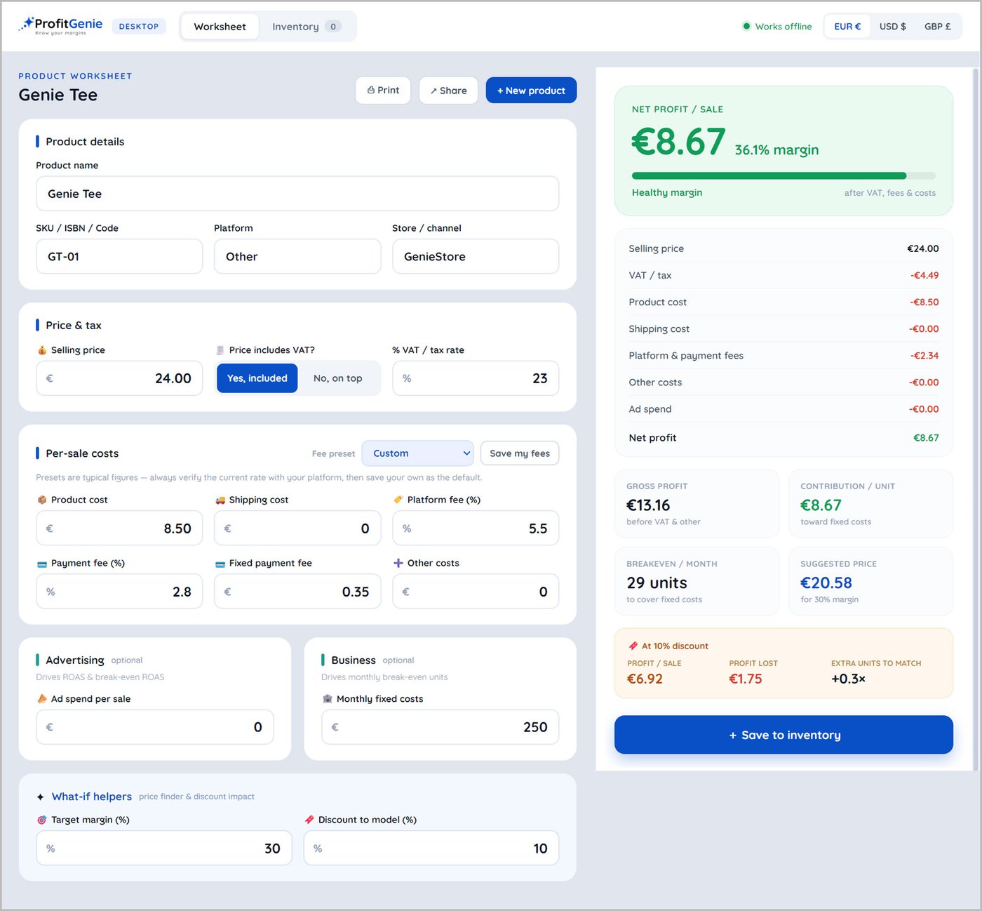Switch currency to GBP £
This screenshot has height=911, width=982.
(938, 27)
